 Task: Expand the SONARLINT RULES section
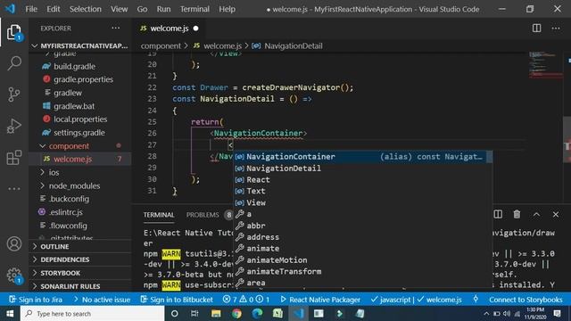tap(80, 286)
